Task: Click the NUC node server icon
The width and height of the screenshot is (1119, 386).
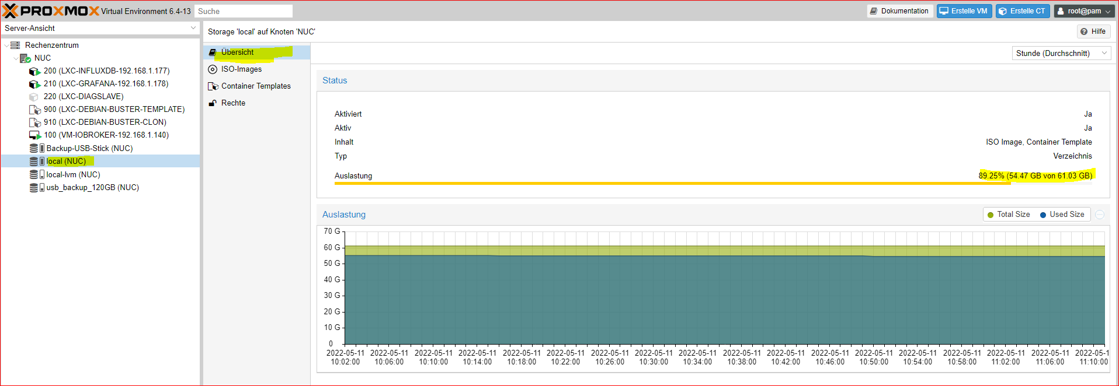Action: coord(25,58)
